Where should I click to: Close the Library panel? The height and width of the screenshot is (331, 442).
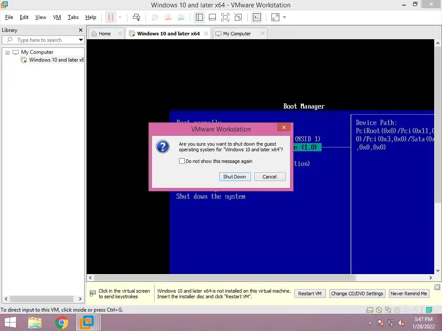point(81,30)
